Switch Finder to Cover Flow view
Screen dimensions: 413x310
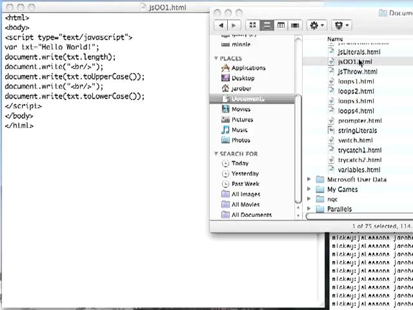click(x=295, y=25)
